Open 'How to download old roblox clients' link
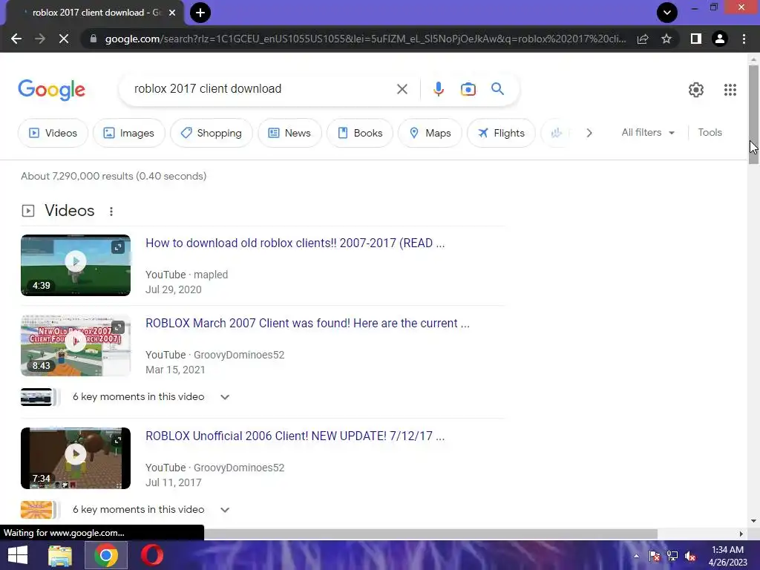The height and width of the screenshot is (570, 760). [x=295, y=243]
